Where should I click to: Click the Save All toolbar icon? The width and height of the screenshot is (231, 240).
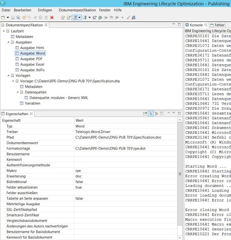click(19, 18)
